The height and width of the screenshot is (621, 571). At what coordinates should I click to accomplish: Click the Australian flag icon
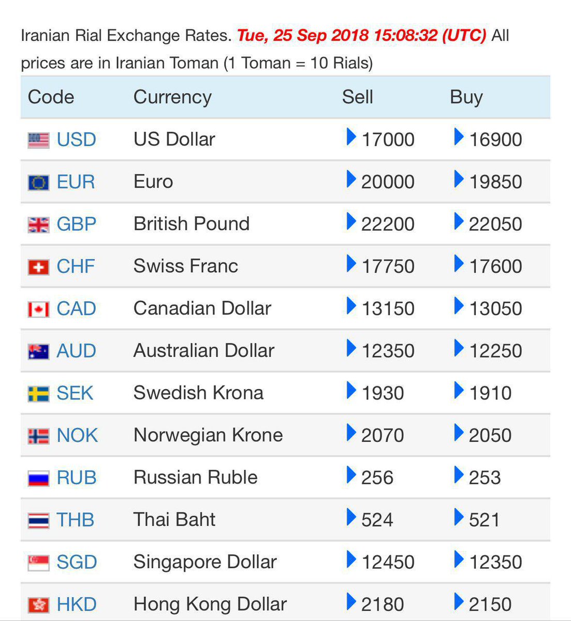point(38,351)
